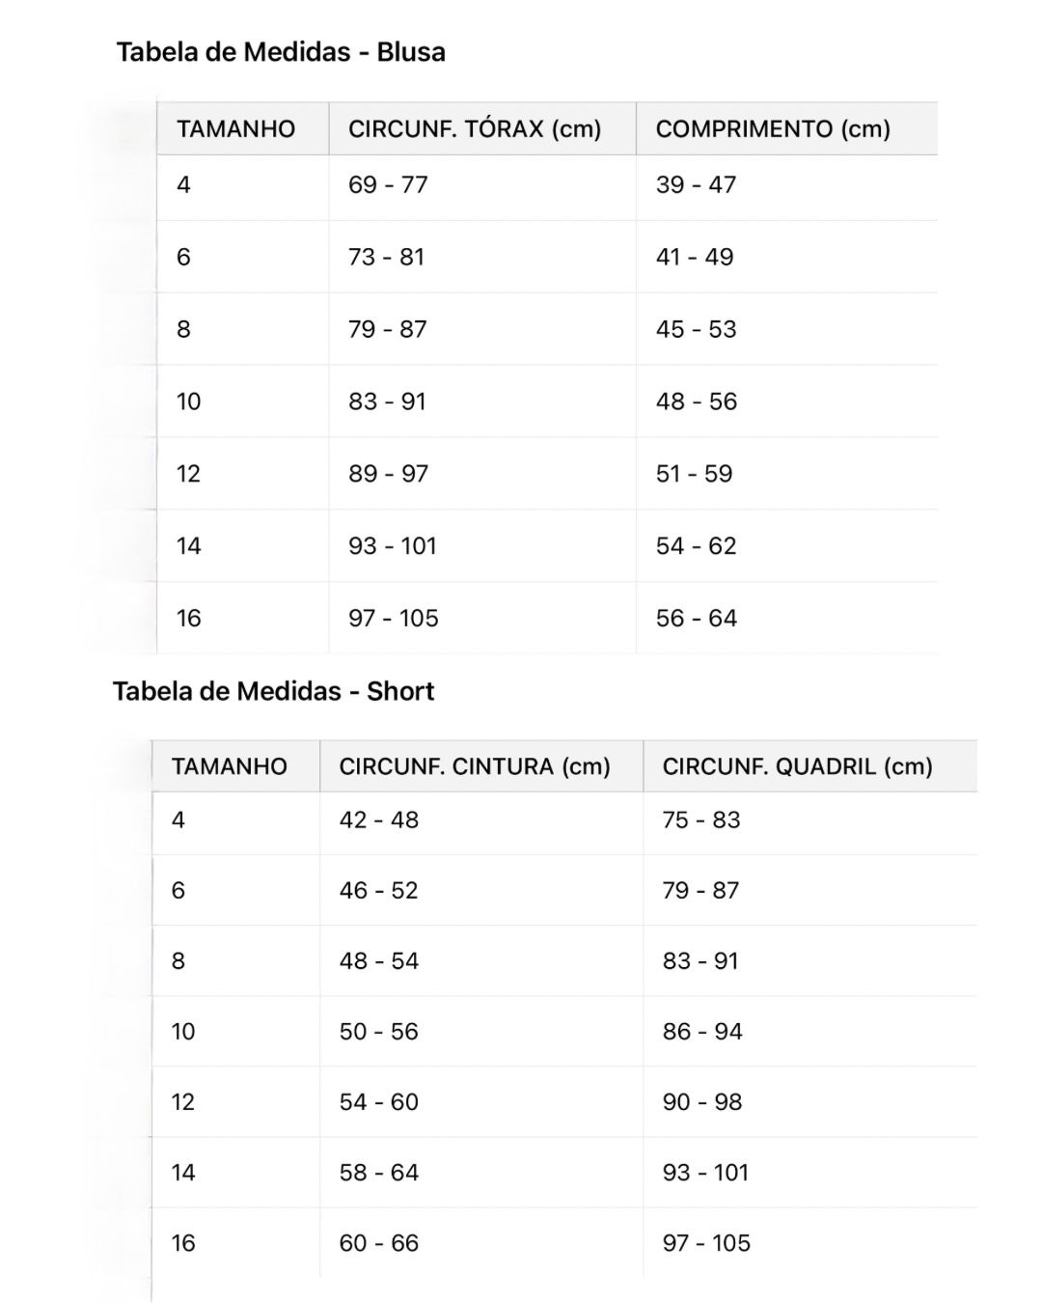Click the '60 - 66' waist measurement cell
The image size is (1042, 1303).
pyautogui.click(x=378, y=1243)
